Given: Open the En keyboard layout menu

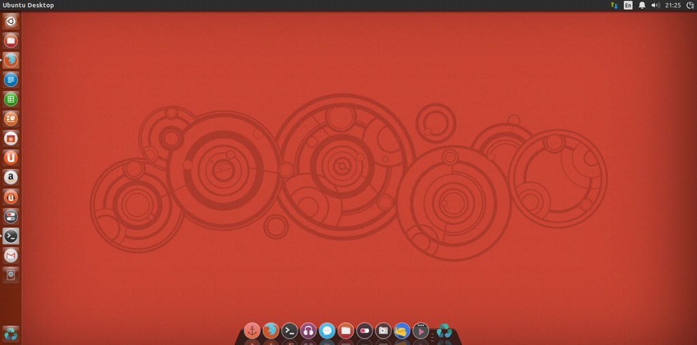Looking at the screenshot, I should 628,5.
